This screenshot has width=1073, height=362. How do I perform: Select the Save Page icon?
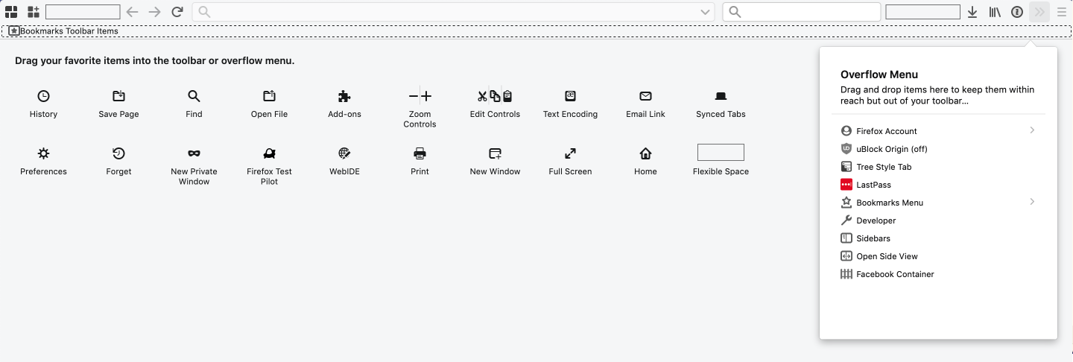118,96
